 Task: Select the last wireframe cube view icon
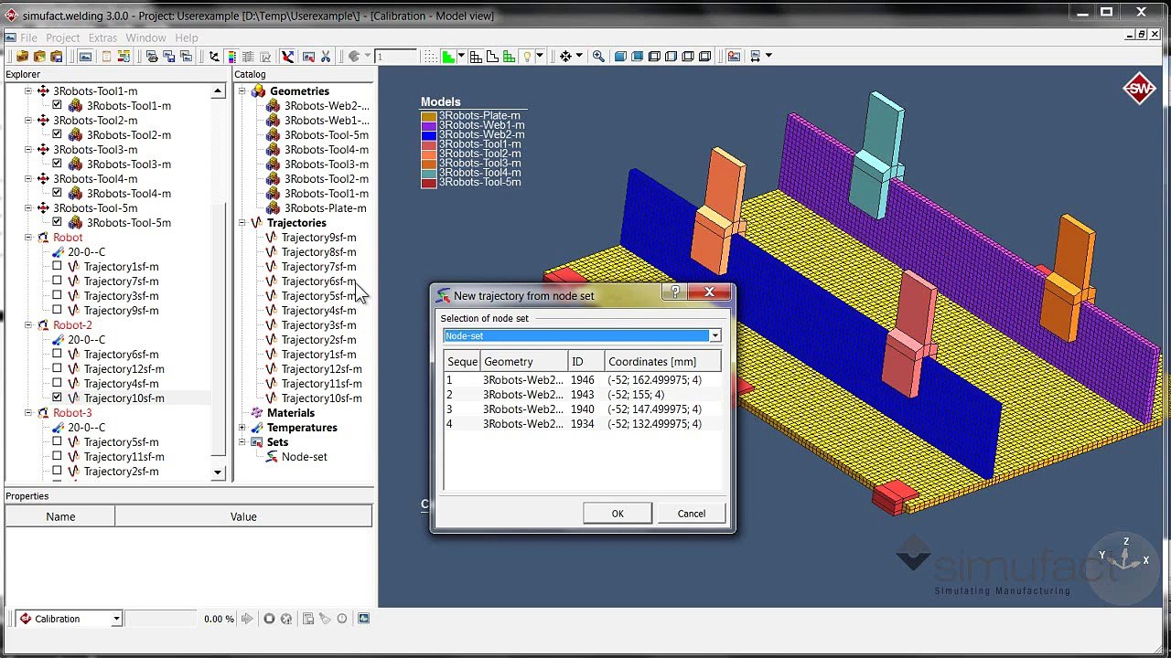[704, 57]
